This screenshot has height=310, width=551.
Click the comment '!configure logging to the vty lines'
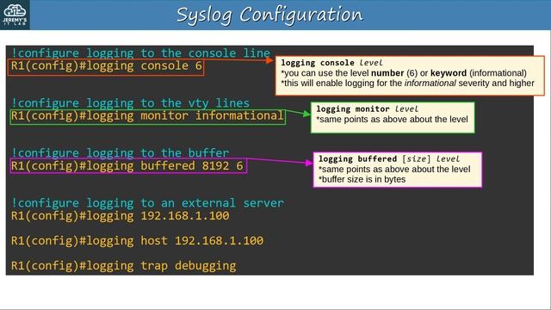tap(130, 102)
